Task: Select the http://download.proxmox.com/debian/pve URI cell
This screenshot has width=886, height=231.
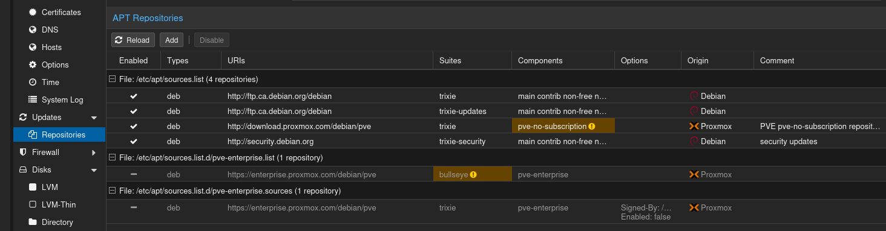Action: tap(327, 126)
